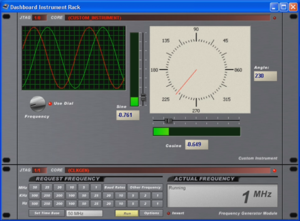Click the sine wave oscilloscope display
The width and height of the screenshot is (300, 221).
pyautogui.click(x=74, y=58)
